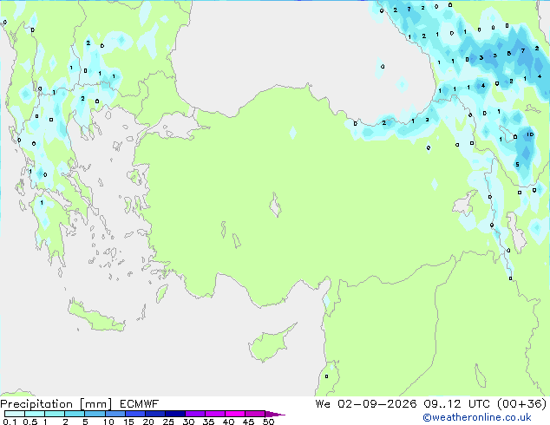The image size is (550, 425).
Task: Click the 10 mm precipitation value marker
Action: (x=530, y=134)
